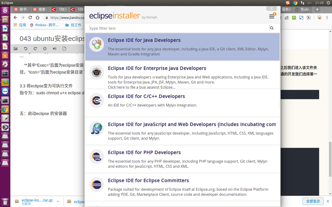Click the clock history icon in editor
332x207 pixels.
click(x=45, y=49)
